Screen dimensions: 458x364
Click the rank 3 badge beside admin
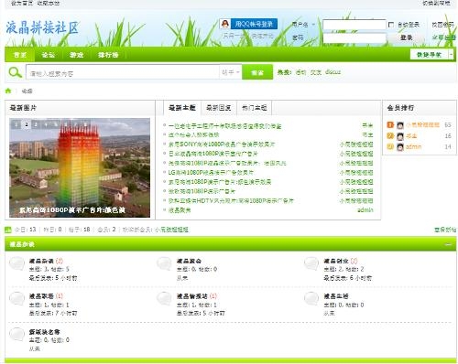click(390, 146)
